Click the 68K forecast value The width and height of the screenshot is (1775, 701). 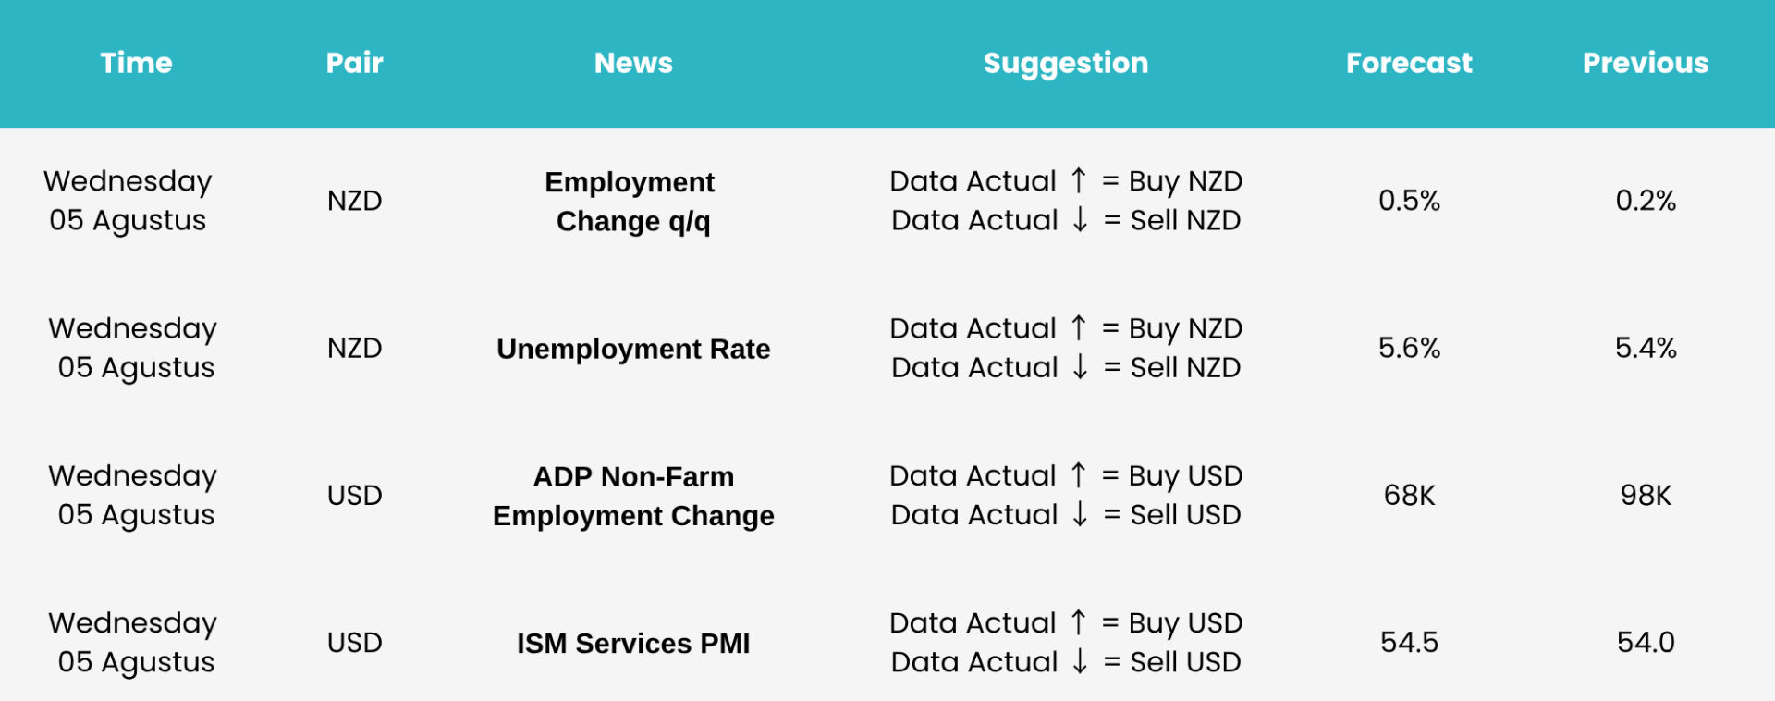(x=1409, y=495)
